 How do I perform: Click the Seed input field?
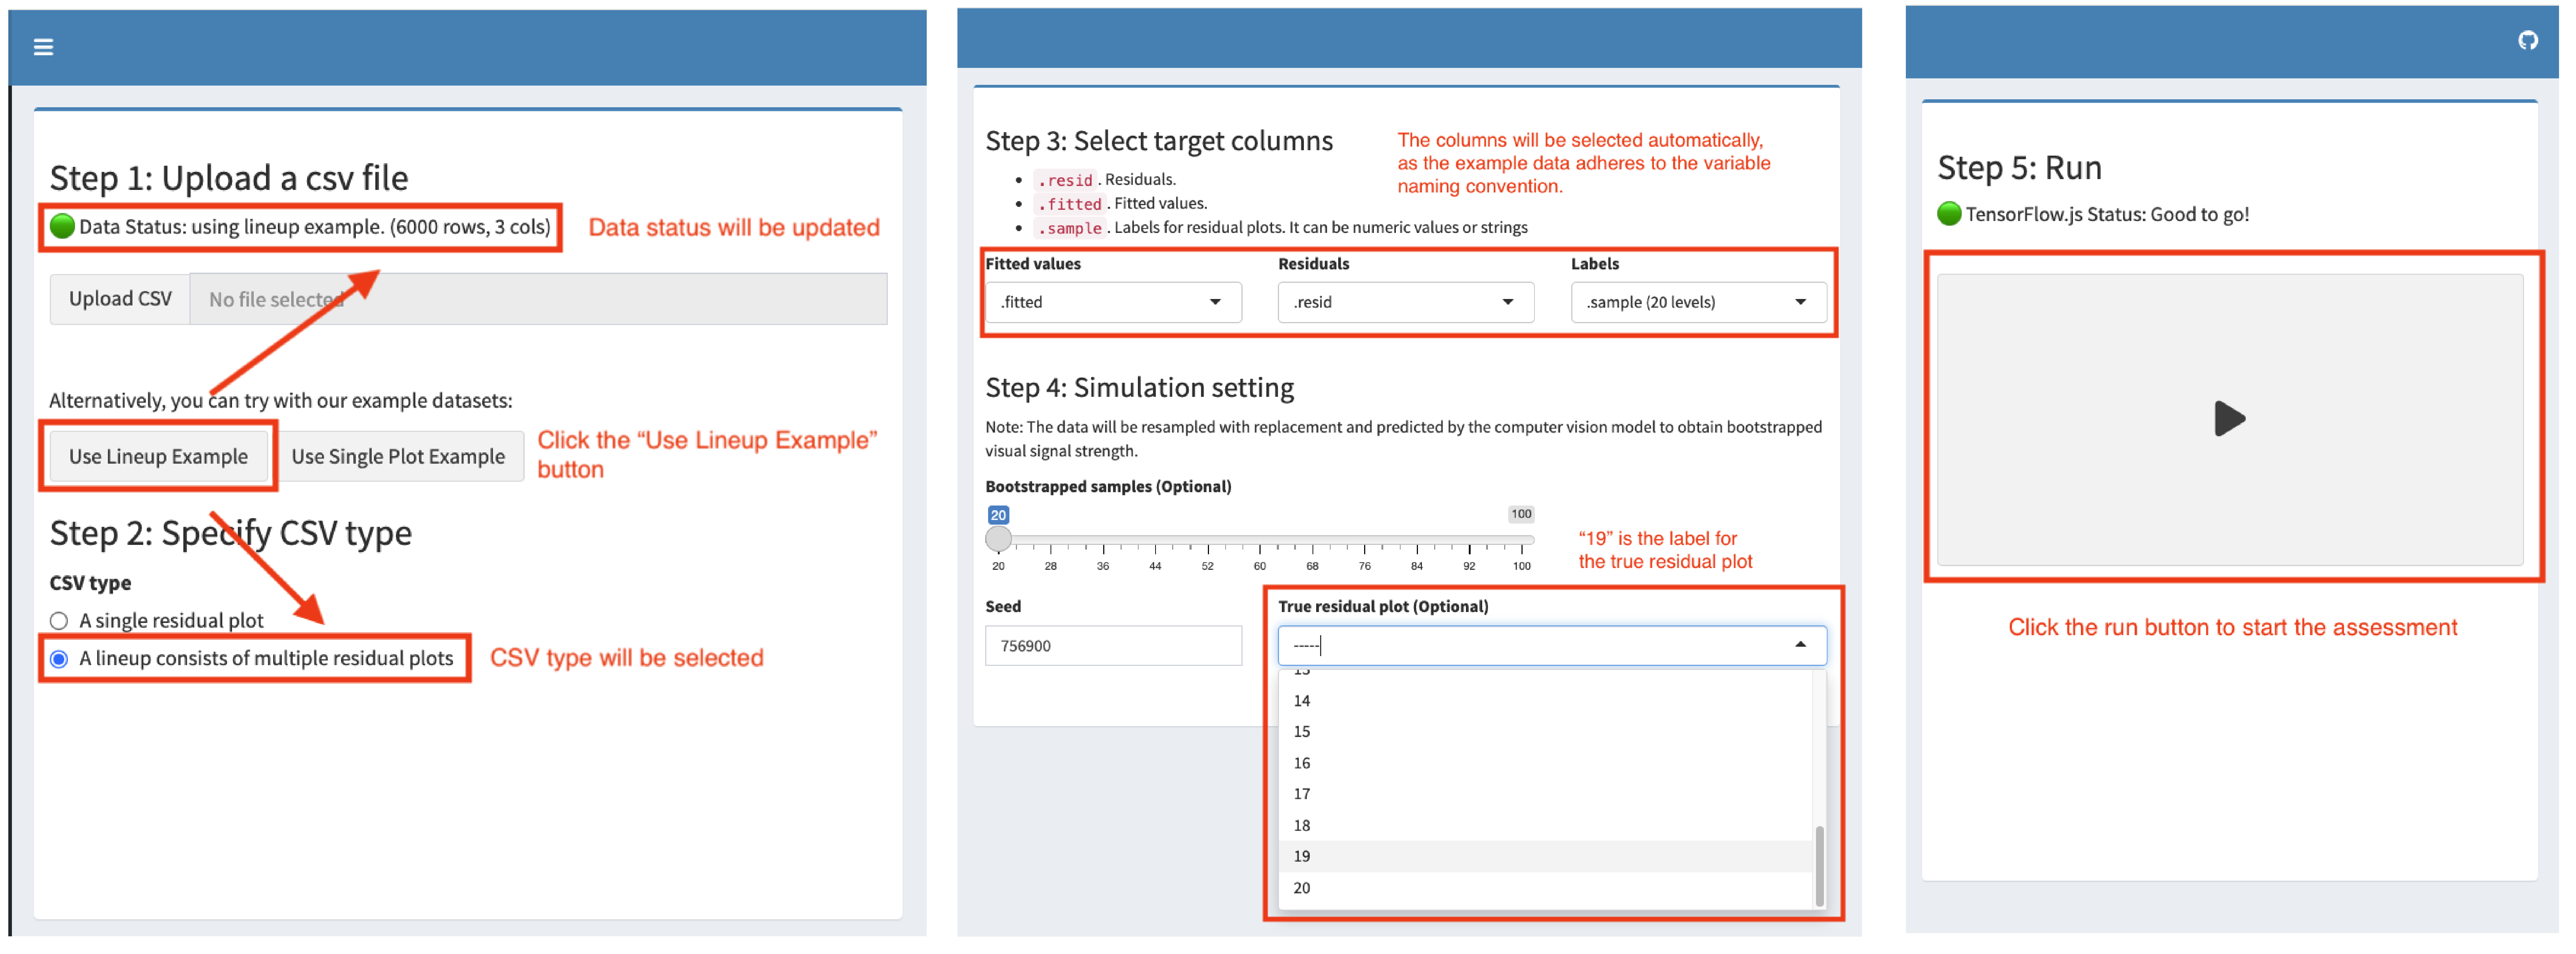[1113, 646]
